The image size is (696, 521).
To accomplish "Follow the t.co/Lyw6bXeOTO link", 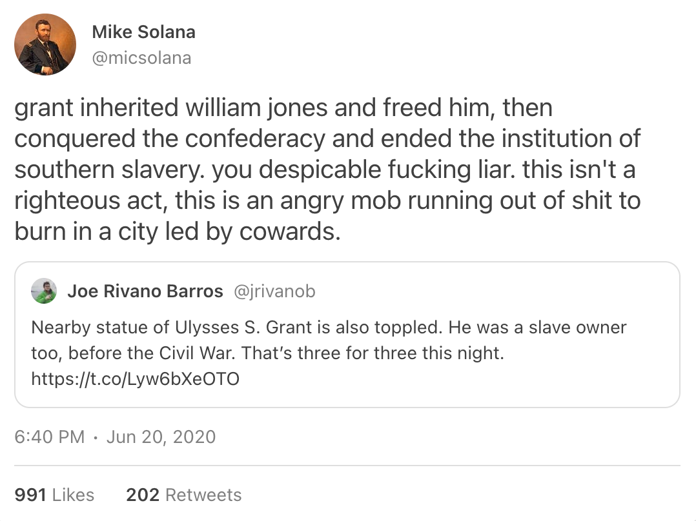I will (x=136, y=378).
